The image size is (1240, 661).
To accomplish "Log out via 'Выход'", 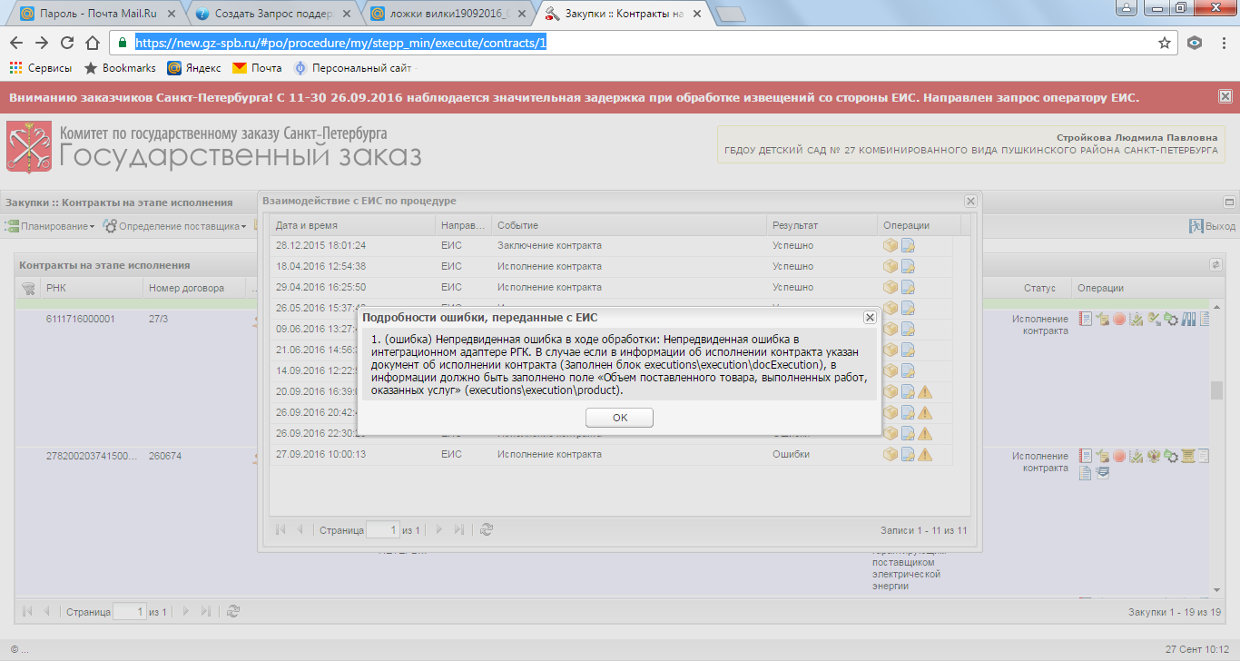I will click(1214, 226).
